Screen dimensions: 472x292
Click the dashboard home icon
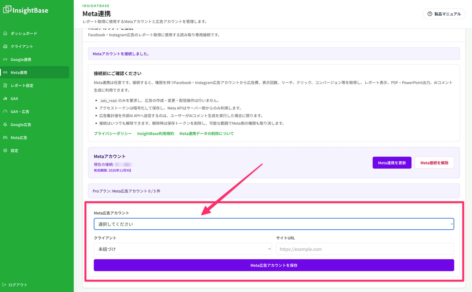5,33
